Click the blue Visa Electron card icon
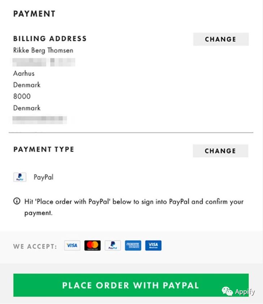263x304 pixels. [x=153, y=246]
